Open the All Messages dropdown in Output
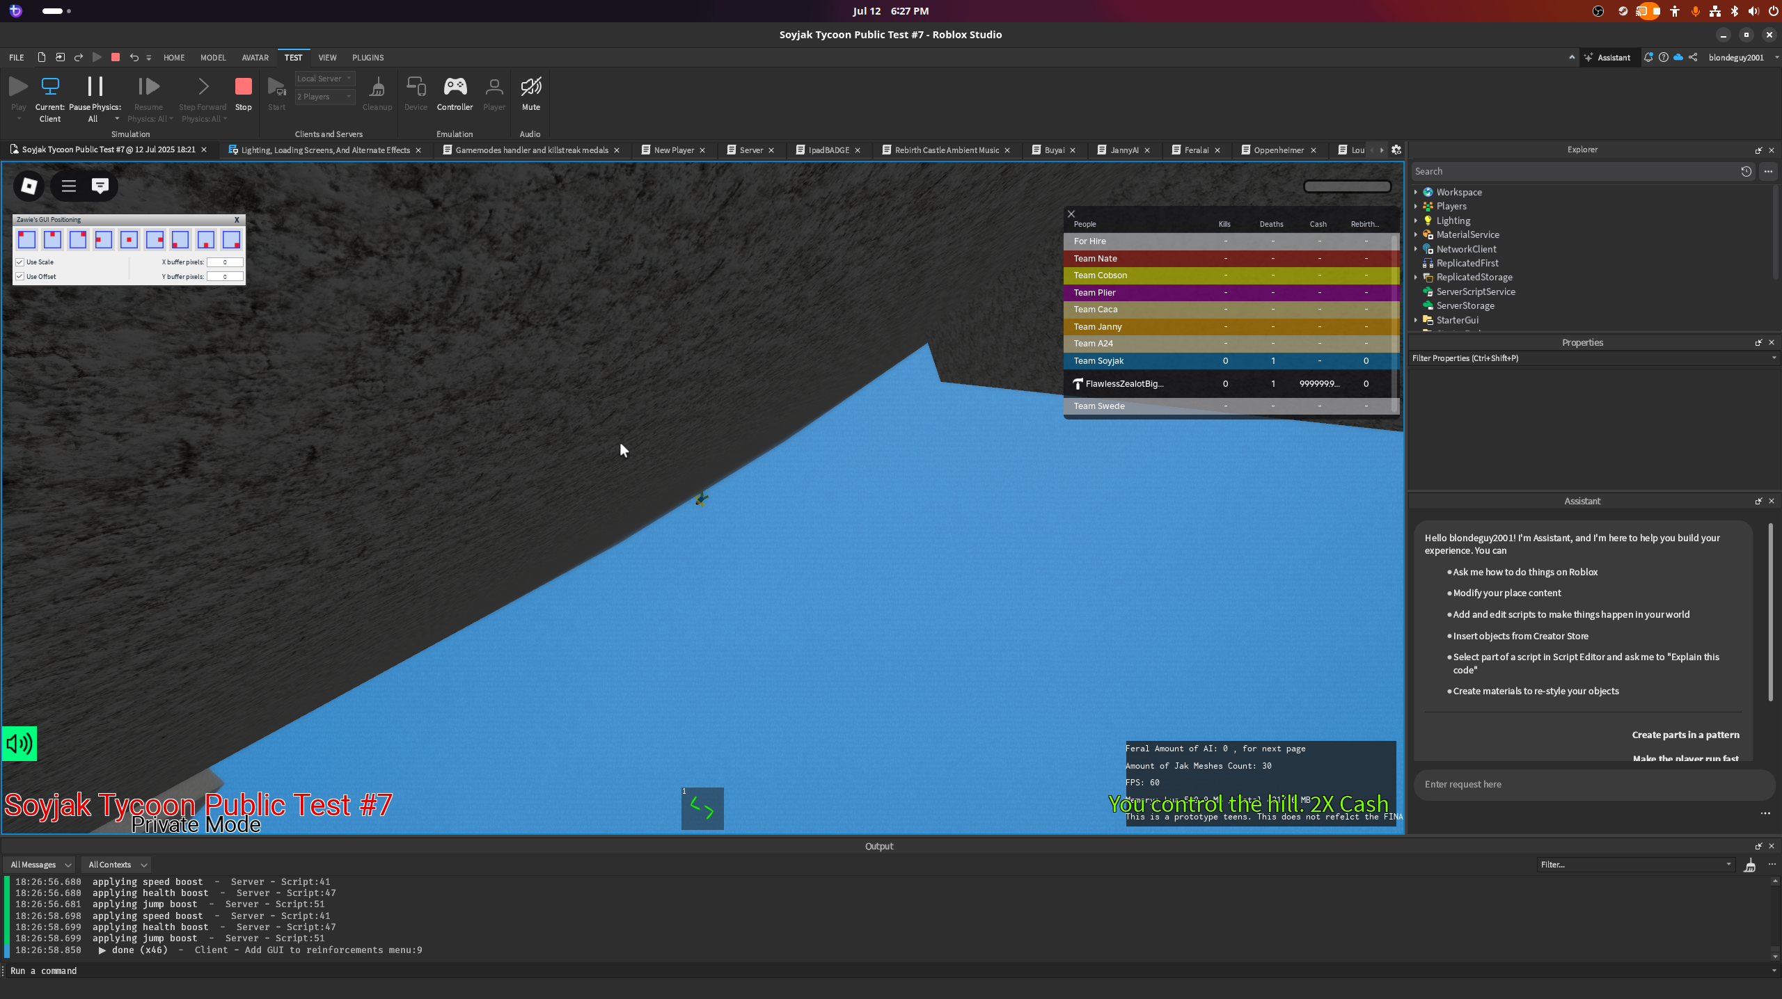 pyautogui.click(x=40, y=865)
